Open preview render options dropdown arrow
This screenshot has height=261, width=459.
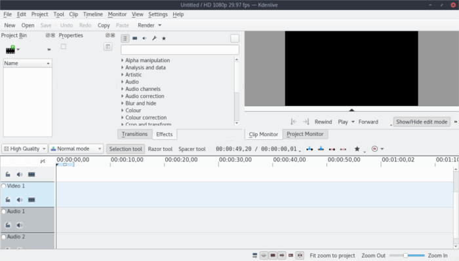click(x=382, y=149)
